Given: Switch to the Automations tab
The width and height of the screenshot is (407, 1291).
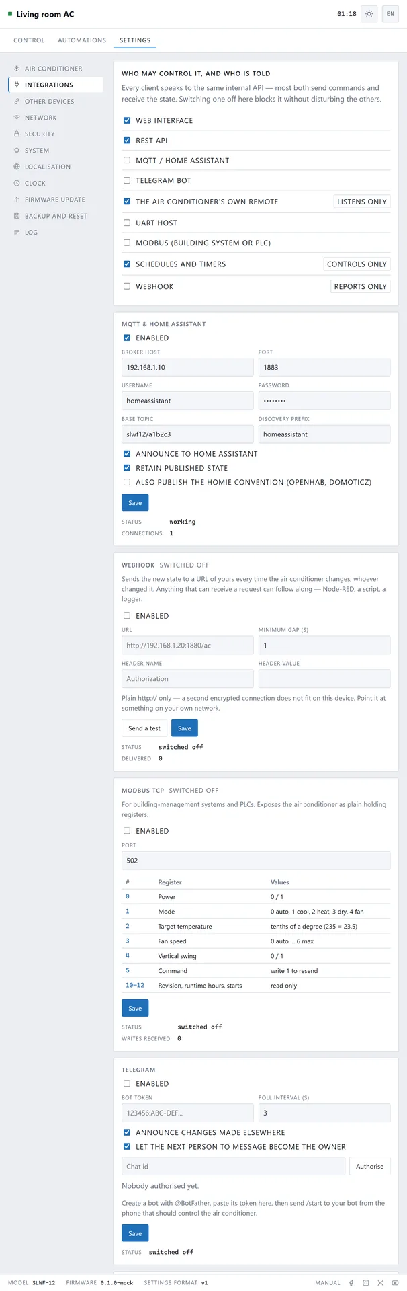Looking at the screenshot, I should point(82,40).
